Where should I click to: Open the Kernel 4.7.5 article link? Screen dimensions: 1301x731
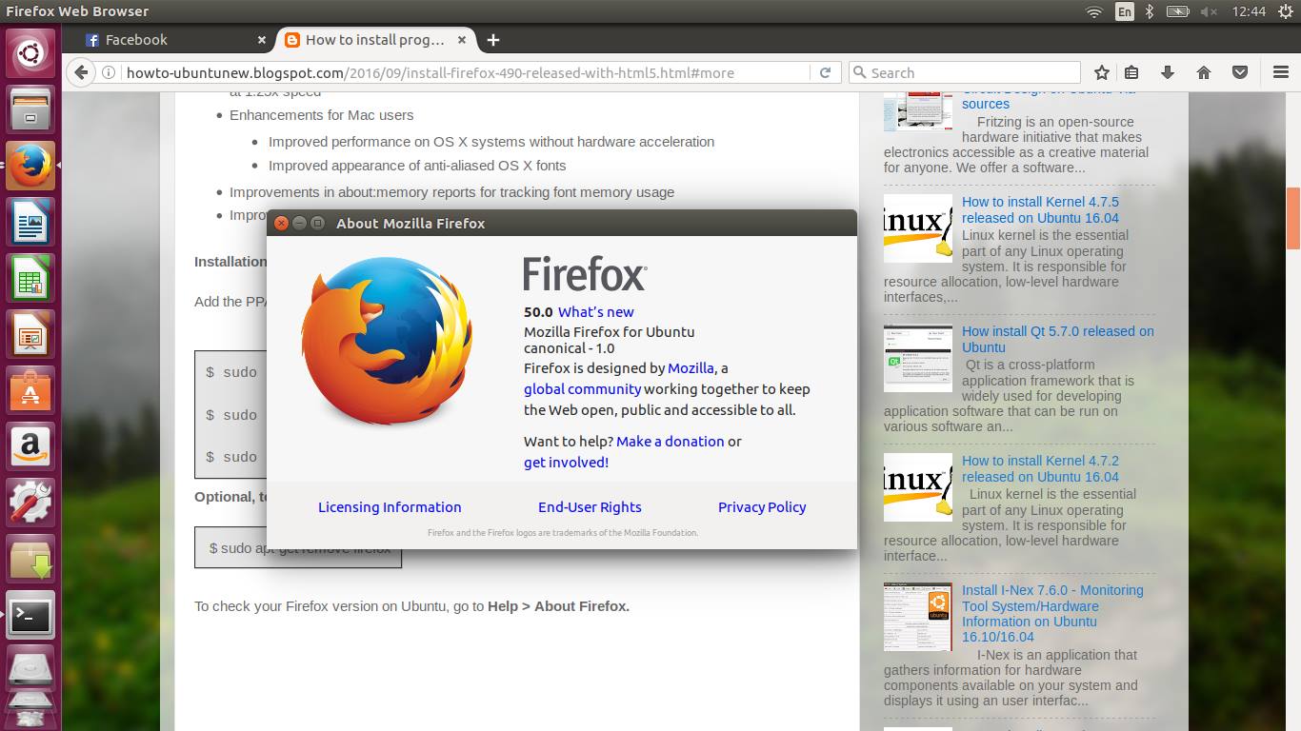pyautogui.click(x=1040, y=209)
